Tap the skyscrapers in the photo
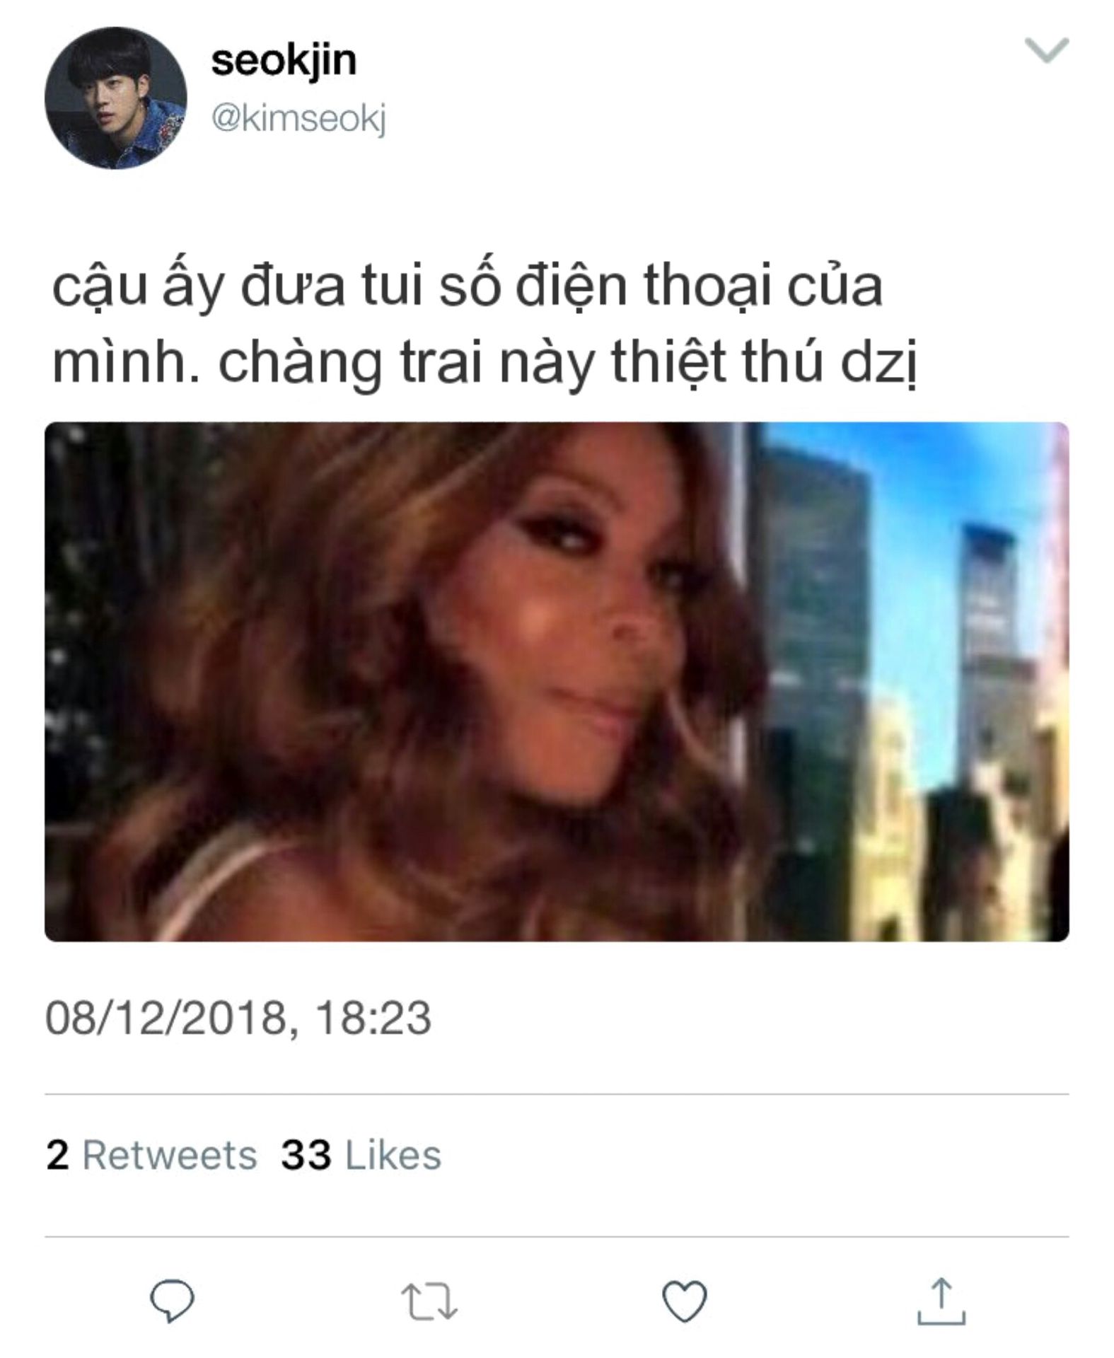This screenshot has width=1114, height=1358. pos(912,681)
